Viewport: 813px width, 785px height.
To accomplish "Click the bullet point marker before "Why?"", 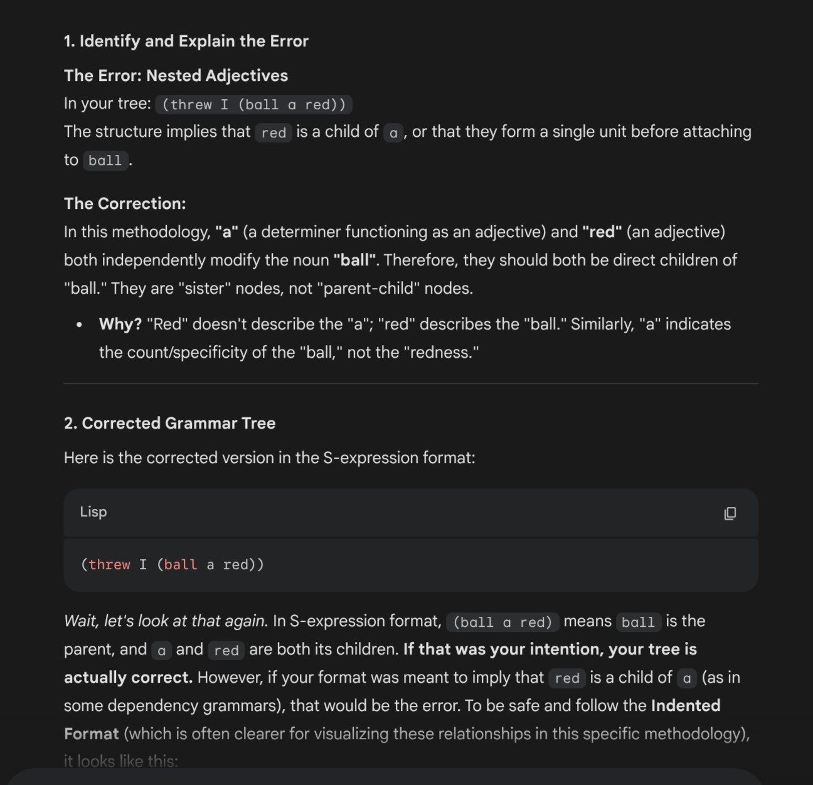I will pyautogui.click(x=79, y=325).
